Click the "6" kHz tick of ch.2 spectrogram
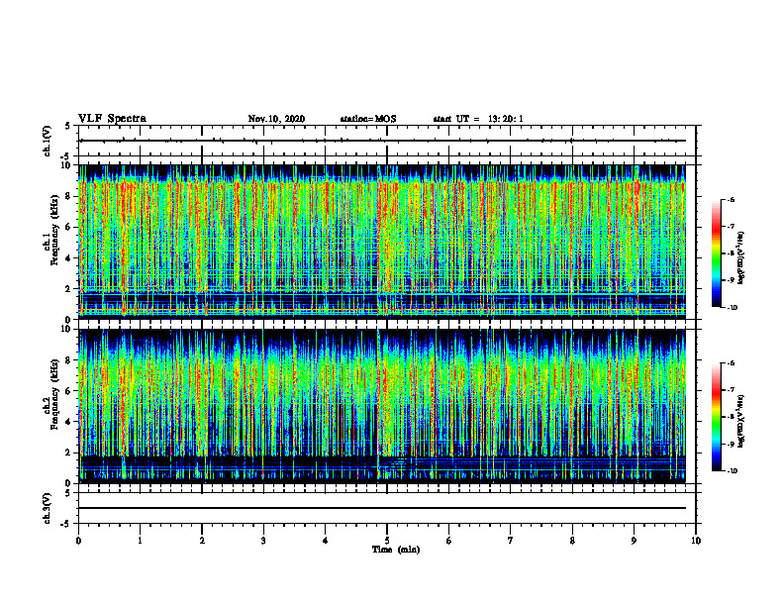 (68, 391)
